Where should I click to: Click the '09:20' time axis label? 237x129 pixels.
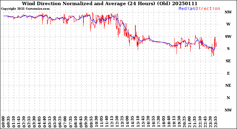tap(86, 122)
